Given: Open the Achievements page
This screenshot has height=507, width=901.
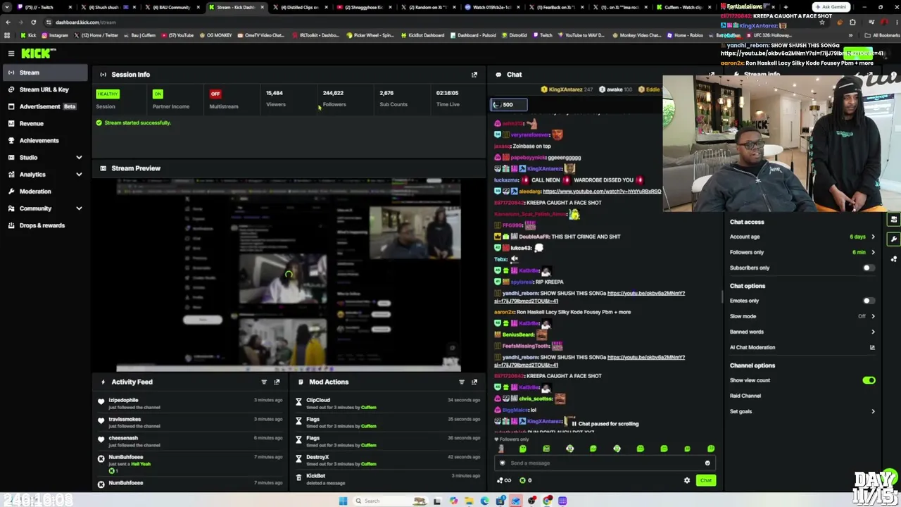Looking at the screenshot, I should [44, 140].
